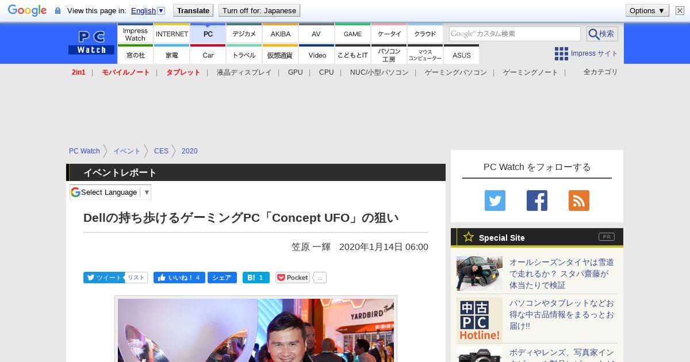This screenshot has width=690, height=362.
Task: Go to the モバイルノート category
Action: [126, 72]
